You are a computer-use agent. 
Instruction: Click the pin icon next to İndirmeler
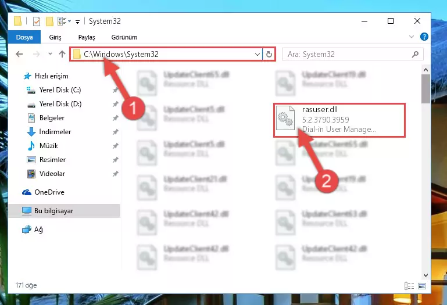(116, 132)
